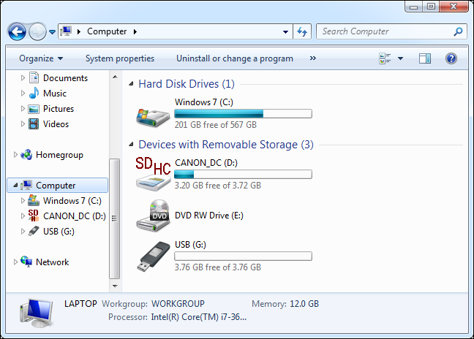Open the Organize menu
The image size is (474, 339).
coord(41,58)
